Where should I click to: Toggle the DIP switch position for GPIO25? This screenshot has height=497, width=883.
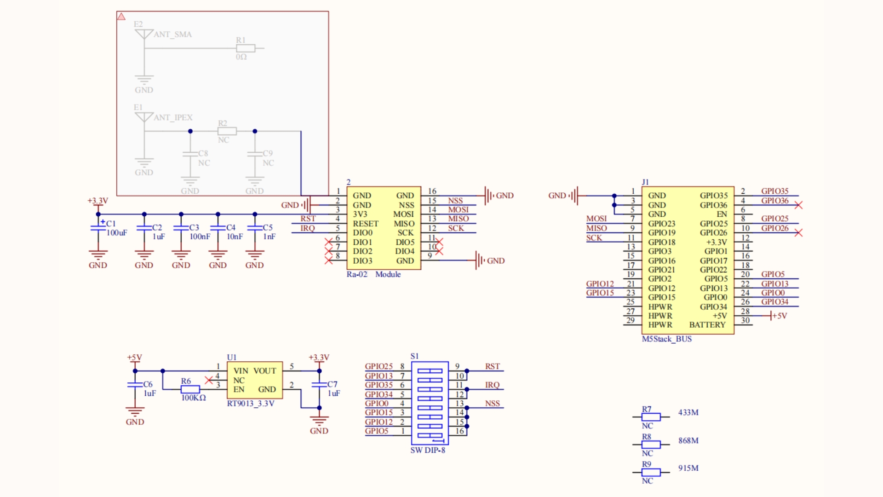coord(430,371)
